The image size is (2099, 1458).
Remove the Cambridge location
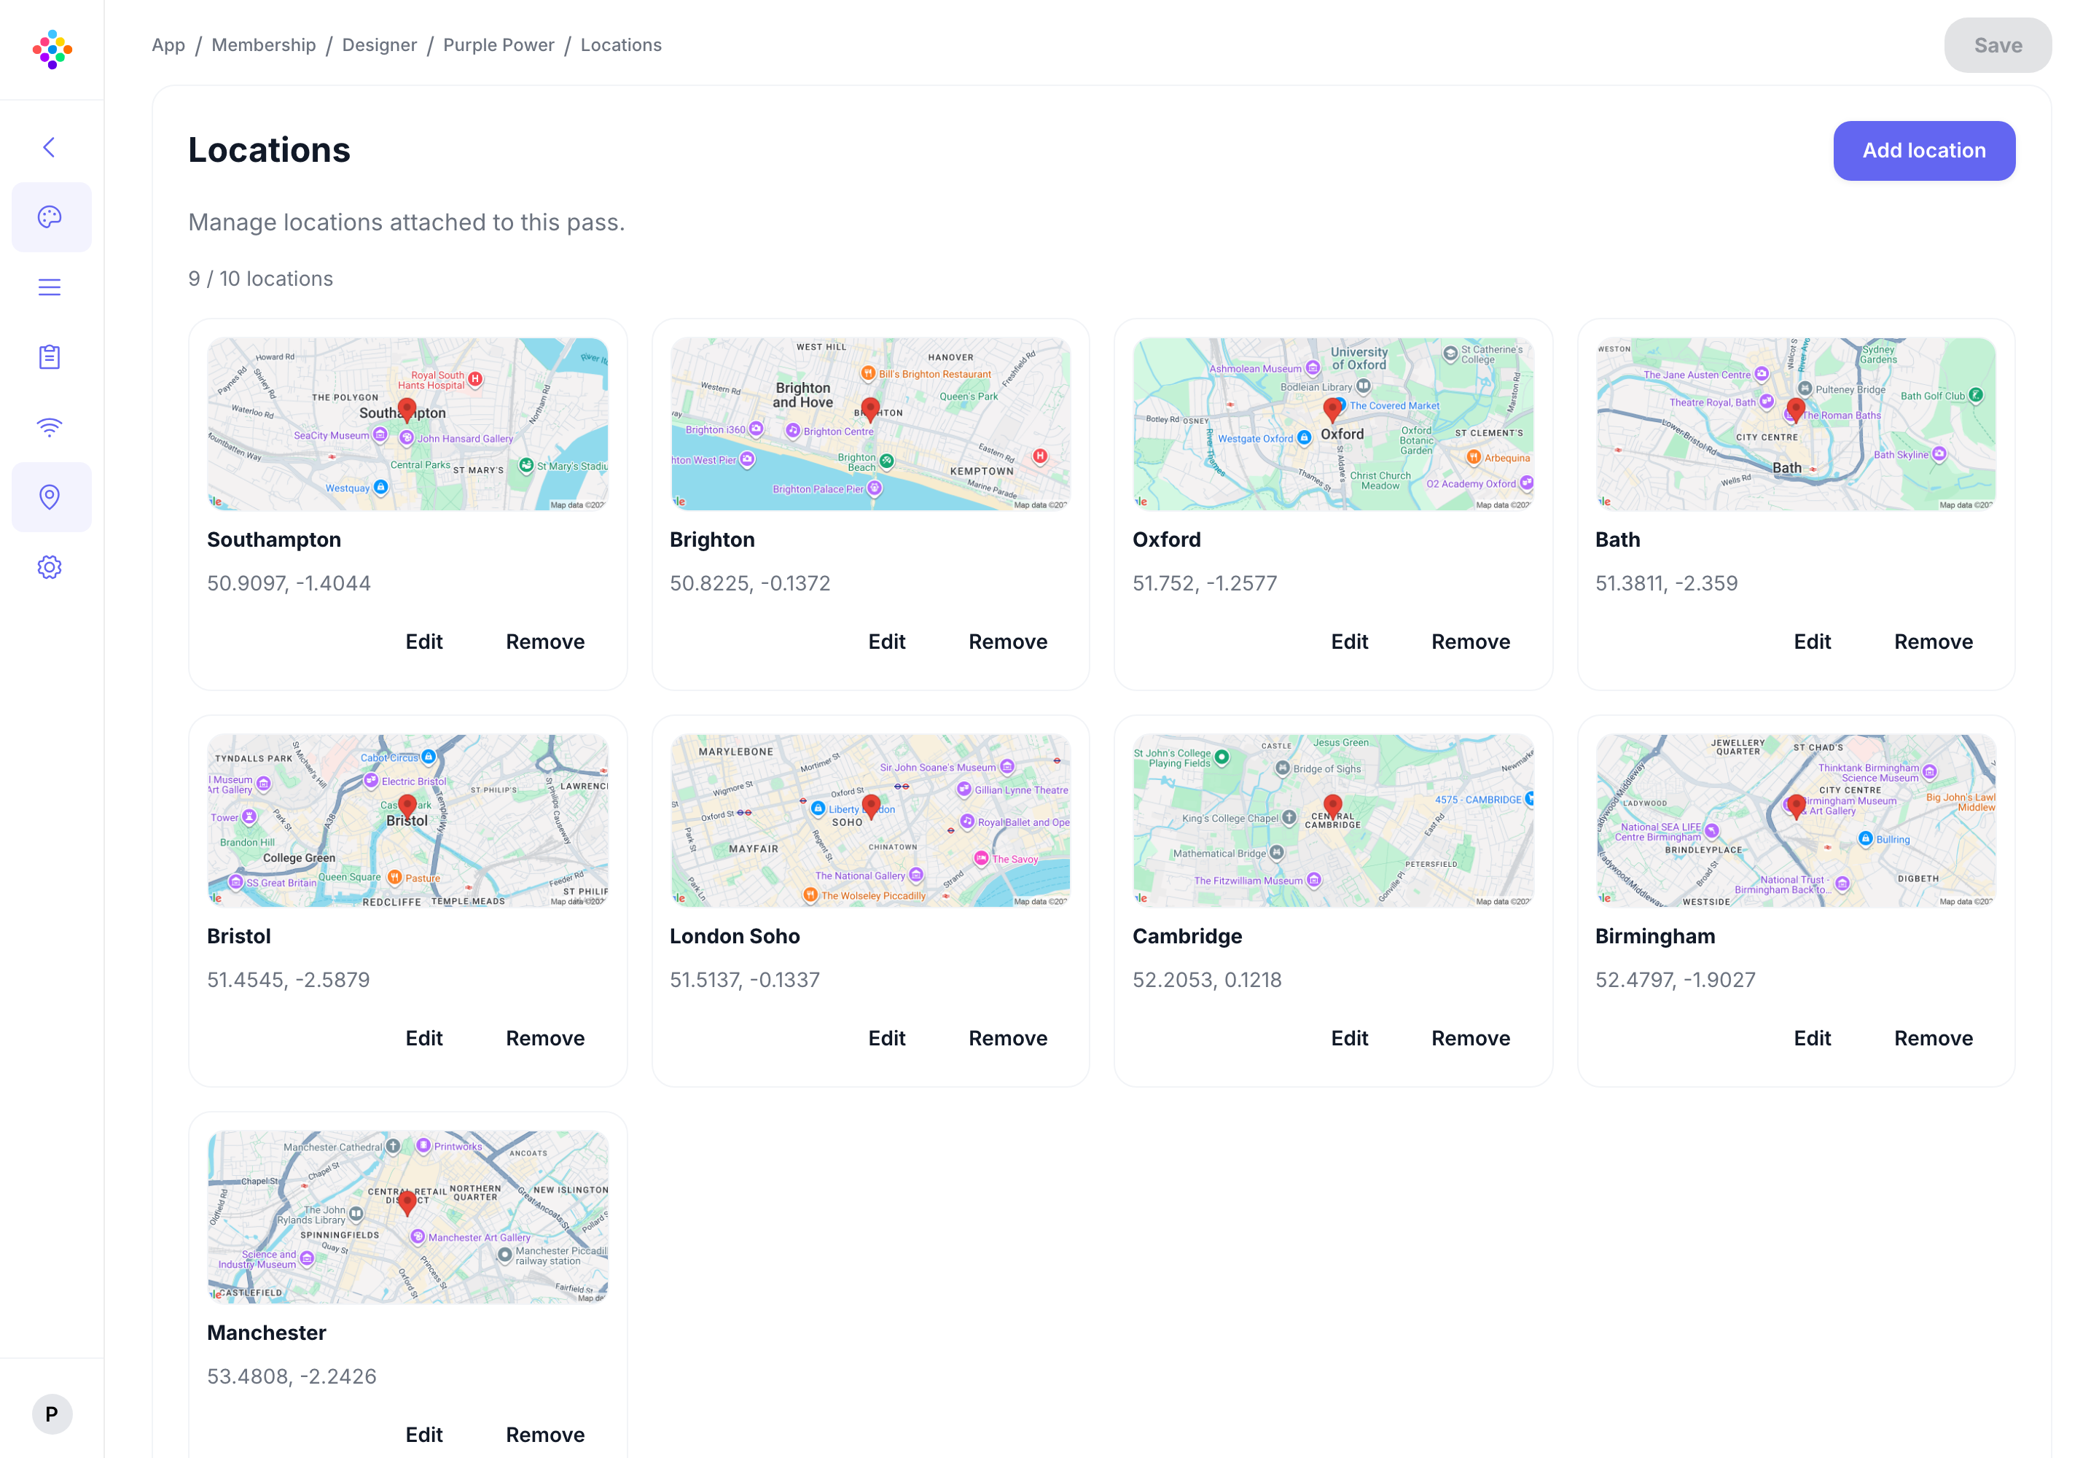tap(1471, 1038)
